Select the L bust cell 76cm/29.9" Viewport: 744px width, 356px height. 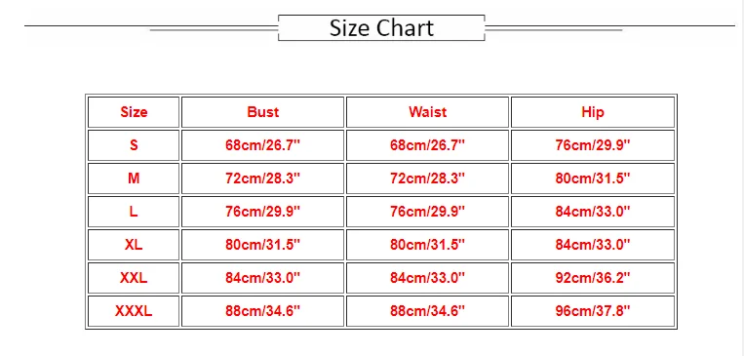point(262,212)
